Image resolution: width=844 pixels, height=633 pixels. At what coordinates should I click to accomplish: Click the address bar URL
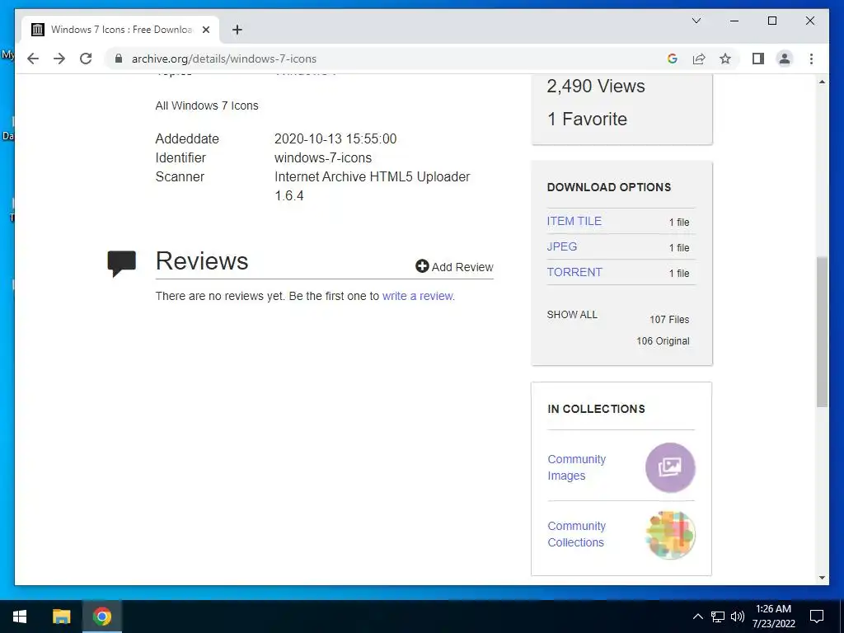pos(224,59)
